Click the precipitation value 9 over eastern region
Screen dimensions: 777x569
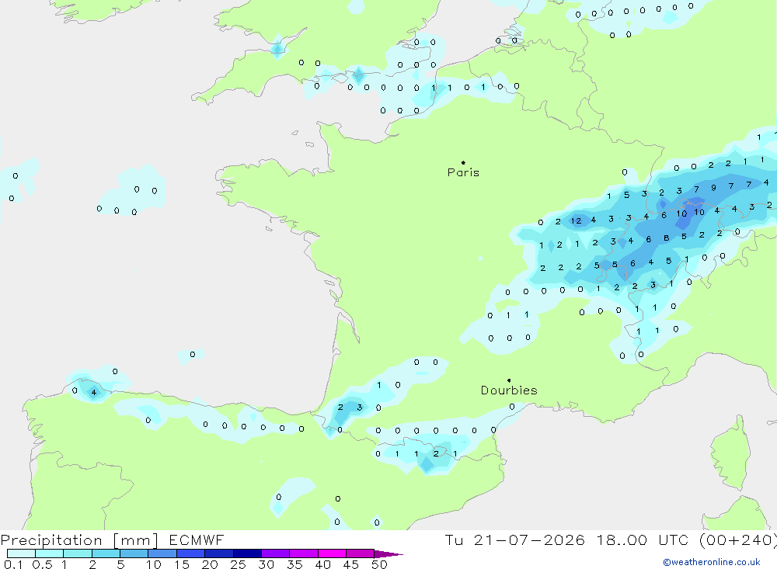click(x=713, y=188)
